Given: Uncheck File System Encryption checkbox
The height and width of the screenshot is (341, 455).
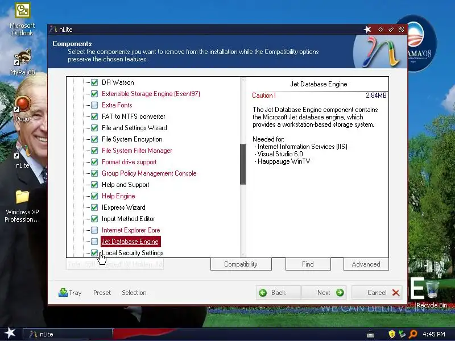Looking at the screenshot, I should click(x=94, y=139).
